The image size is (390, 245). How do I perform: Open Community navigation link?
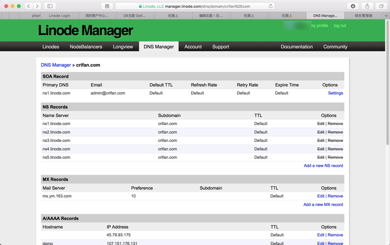point(335,47)
